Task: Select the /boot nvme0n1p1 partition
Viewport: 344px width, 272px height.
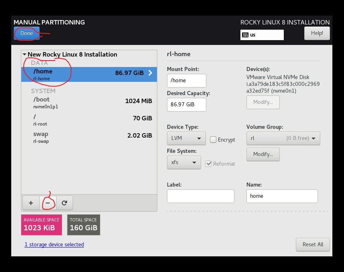Action: (x=89, y=102)
